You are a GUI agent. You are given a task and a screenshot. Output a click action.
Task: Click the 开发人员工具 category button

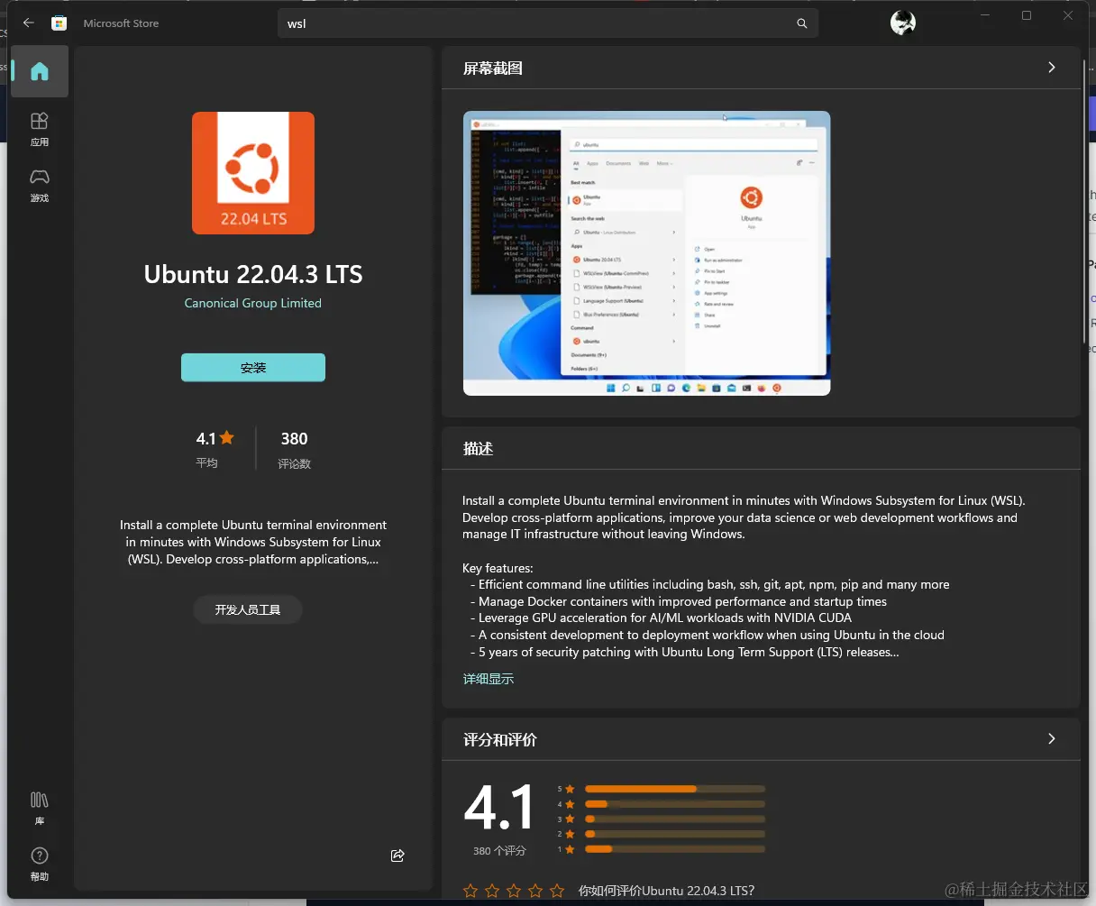(x=248, y=610)
